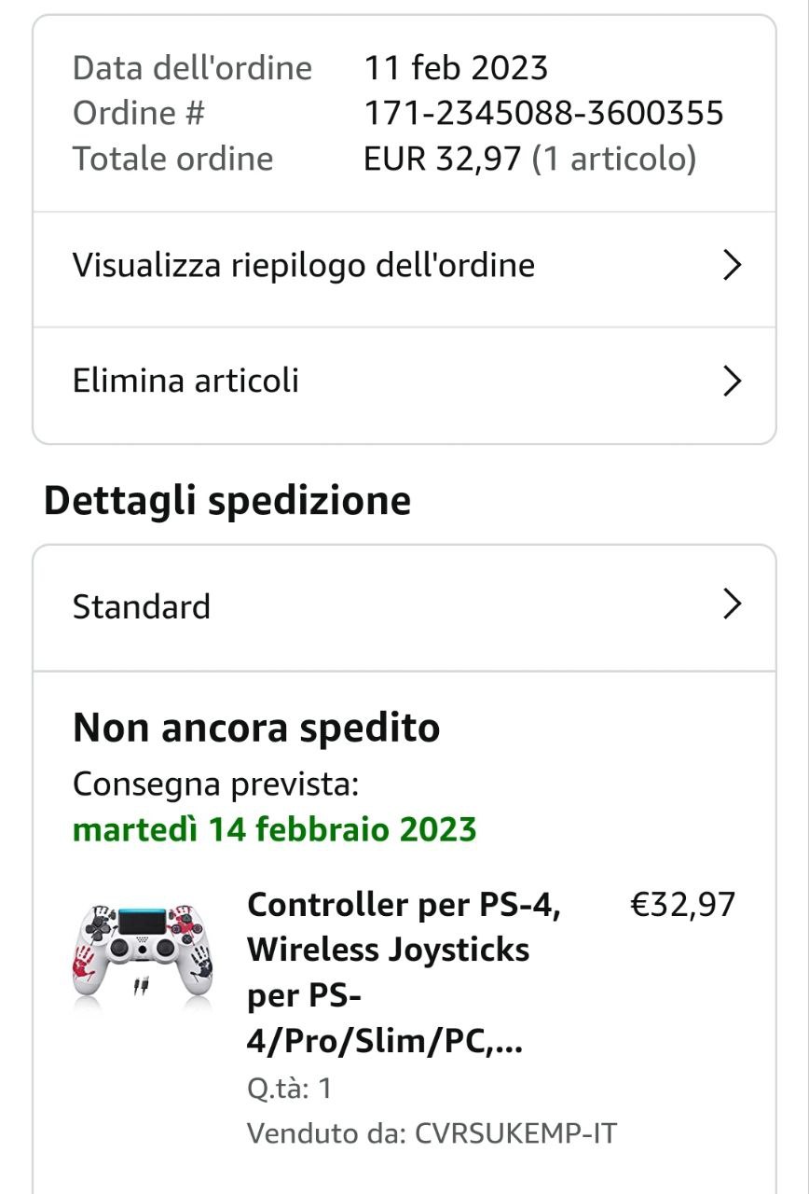Tap the €32,97 item price

click(683, 905)
